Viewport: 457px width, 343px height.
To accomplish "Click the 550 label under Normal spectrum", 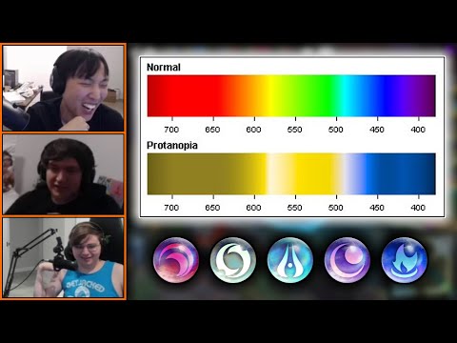I will pyautogui.click(x=294, y=130).
